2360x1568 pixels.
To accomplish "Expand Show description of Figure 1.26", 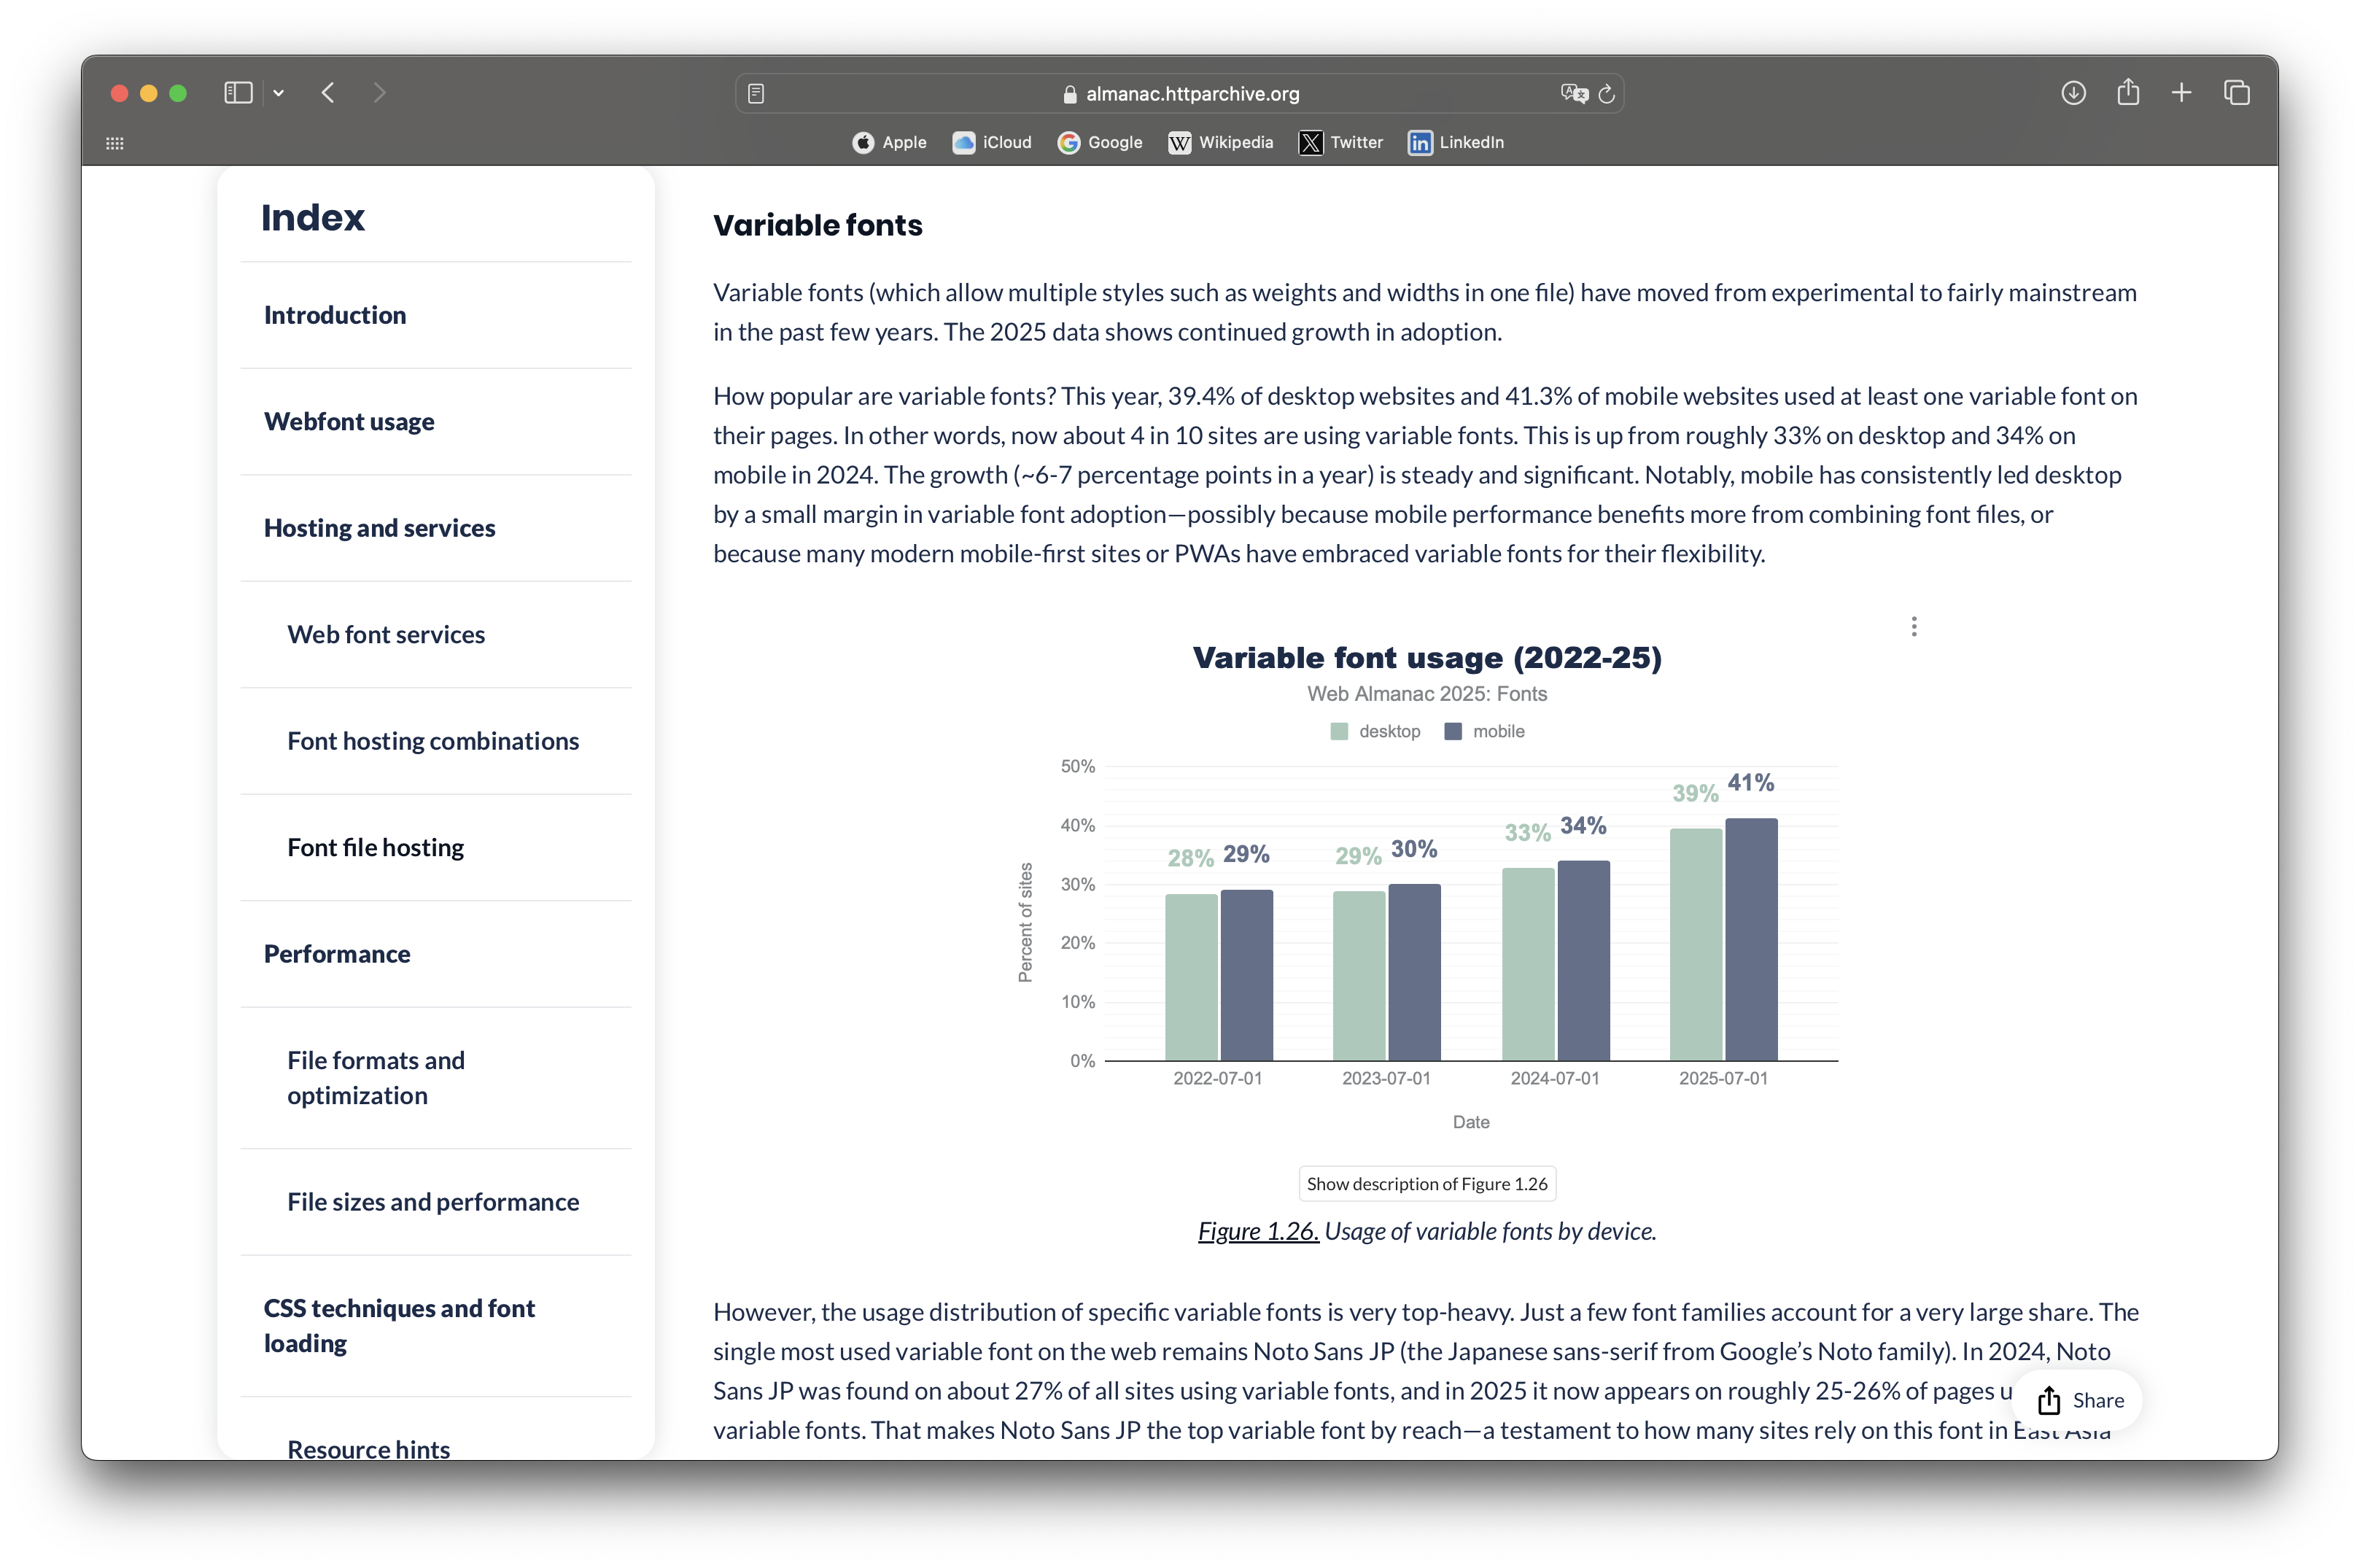I will [x=1427, y=1184].
